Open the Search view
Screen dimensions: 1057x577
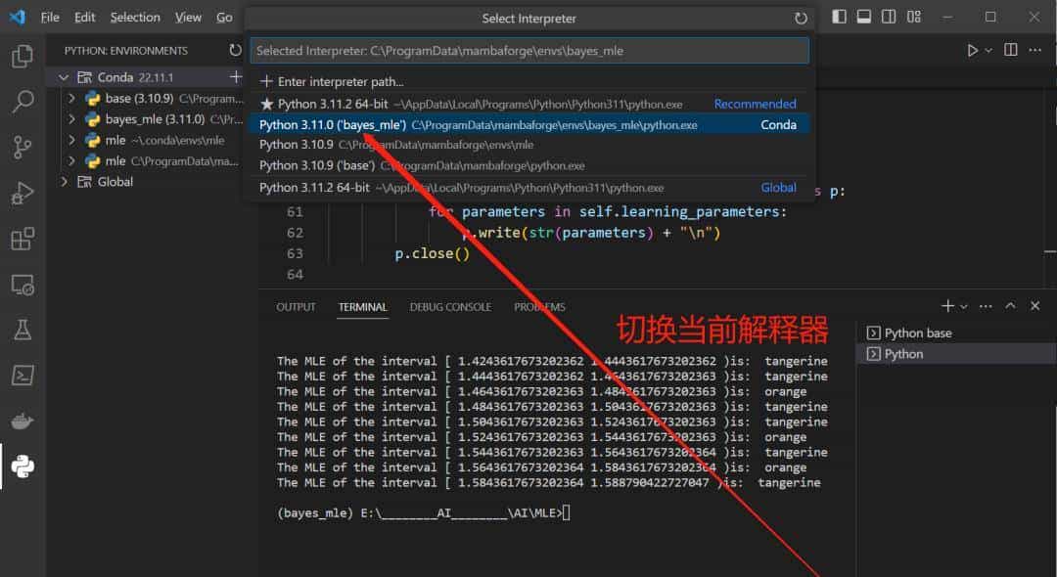[22, 102]
